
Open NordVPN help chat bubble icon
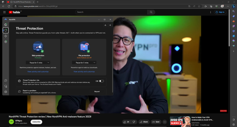6,81
